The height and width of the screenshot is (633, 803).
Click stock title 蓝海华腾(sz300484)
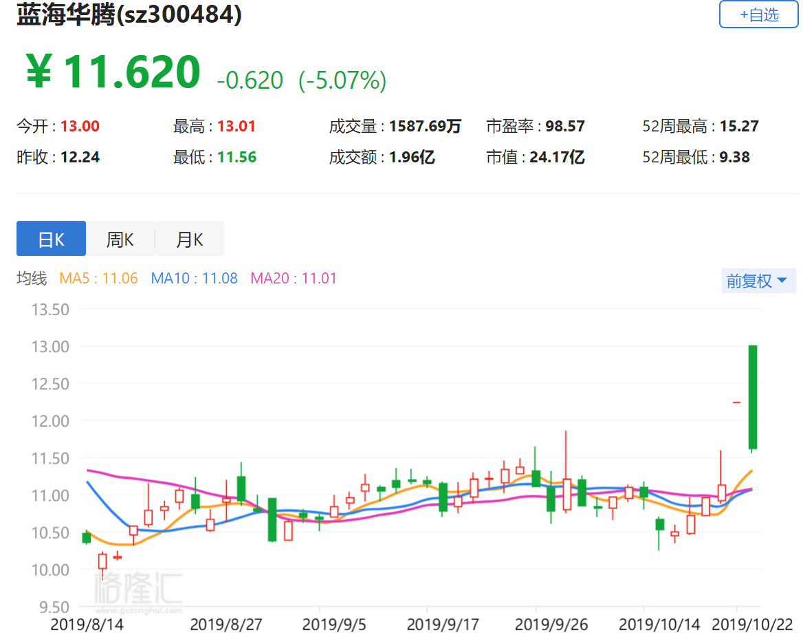pos(129,14)
